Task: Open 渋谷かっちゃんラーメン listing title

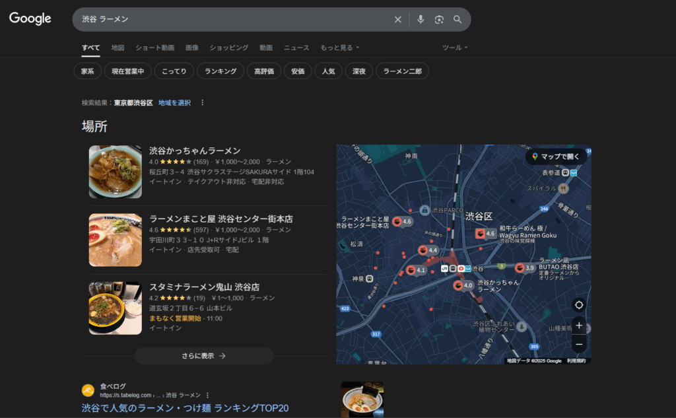Action: pos(195,151)
